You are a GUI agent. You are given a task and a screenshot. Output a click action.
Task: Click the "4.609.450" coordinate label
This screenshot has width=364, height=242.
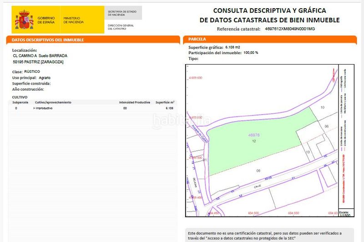tap(196, 197)
